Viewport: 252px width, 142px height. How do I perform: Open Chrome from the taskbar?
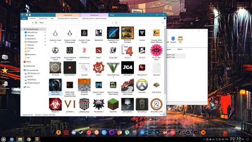tap(29, 139)
